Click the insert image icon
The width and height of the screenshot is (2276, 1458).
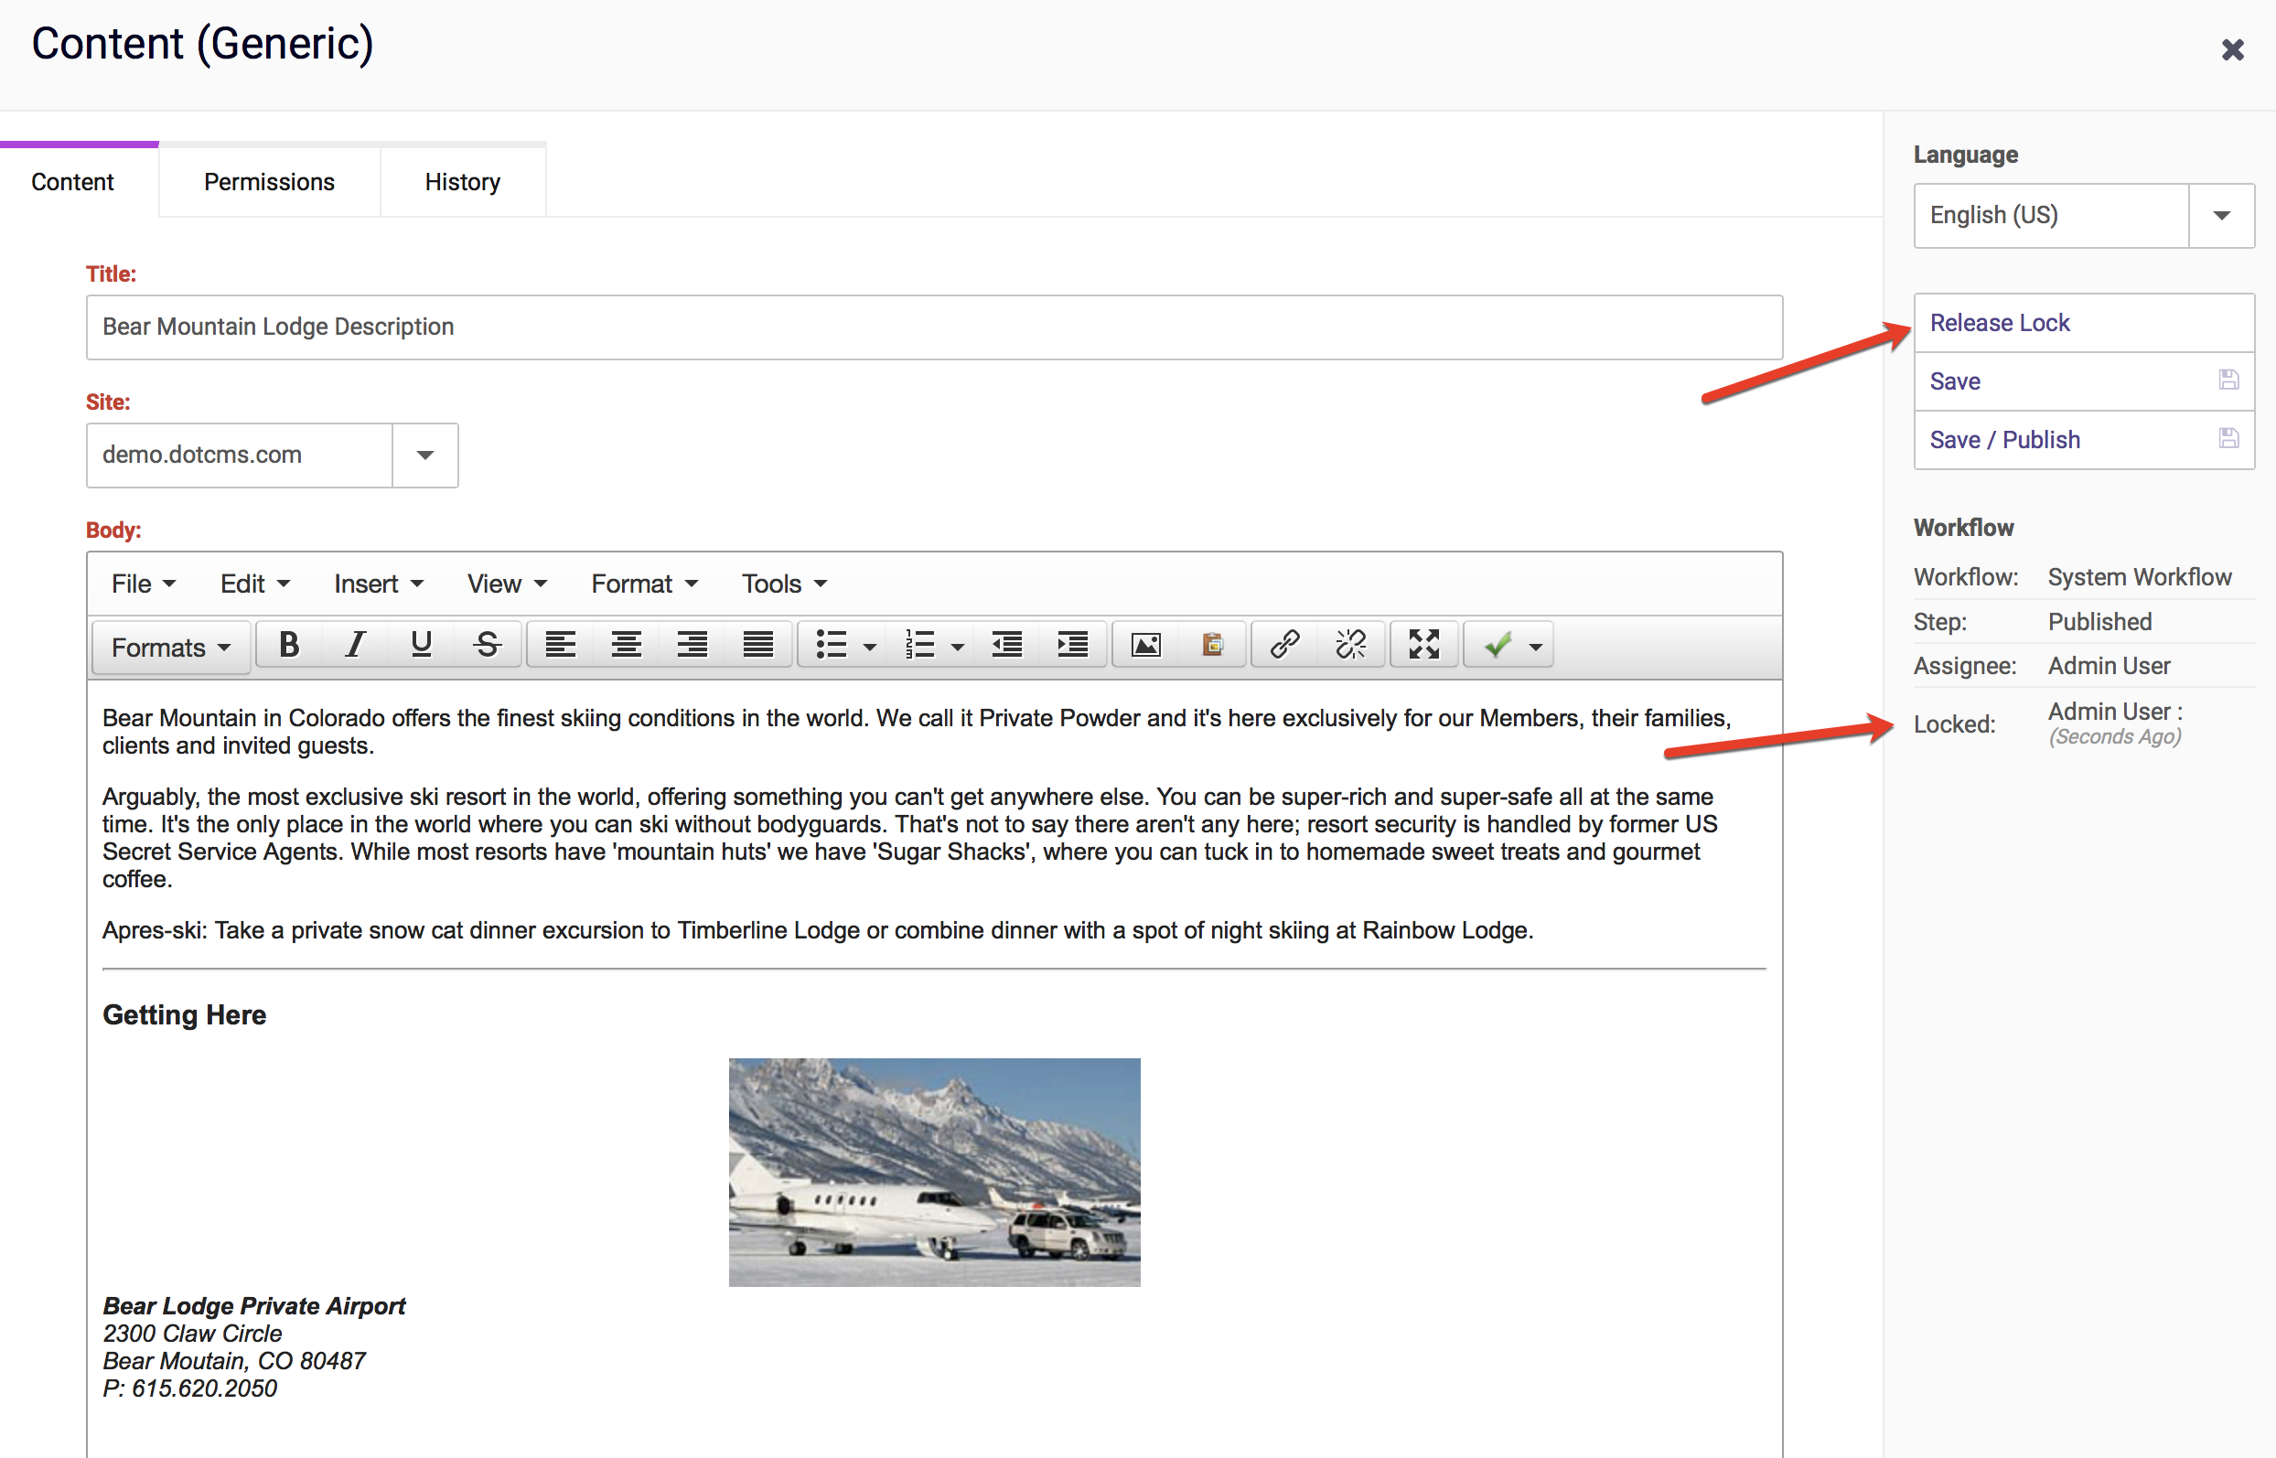1146,646
